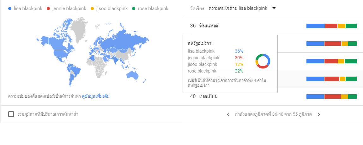The width and height of the screenshot is (363, 145).
Task: Click the lisa blackpink legend label
Action: [x=28, y=9]
